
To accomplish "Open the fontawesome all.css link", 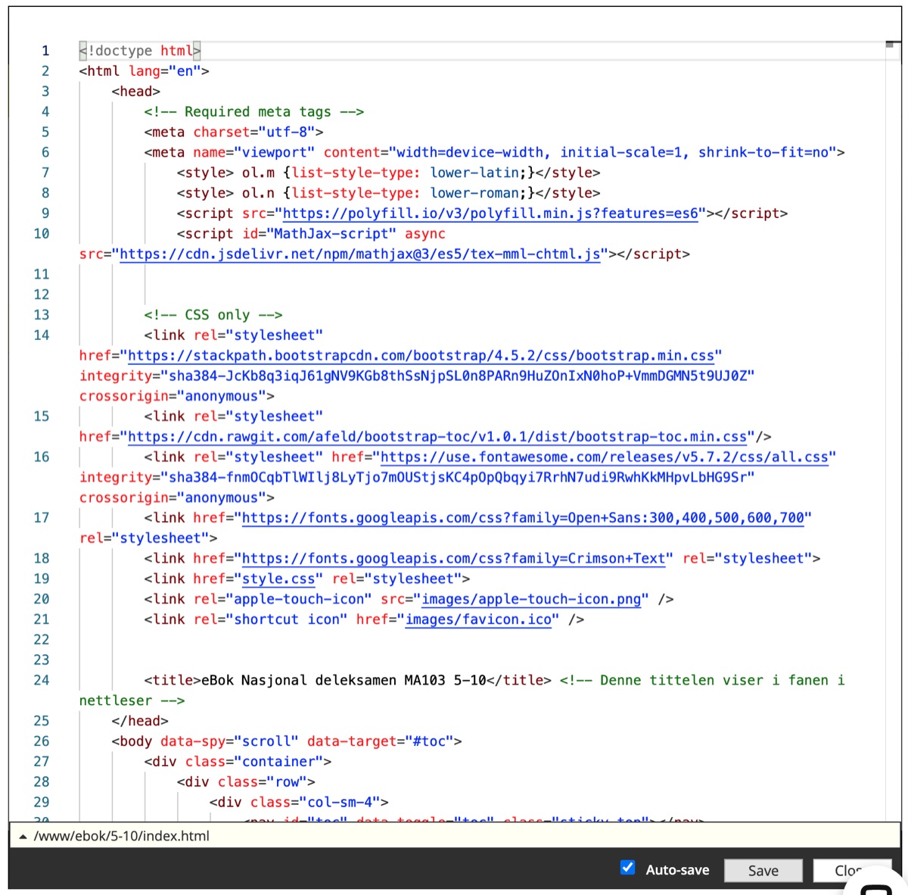I will (605, 457).
